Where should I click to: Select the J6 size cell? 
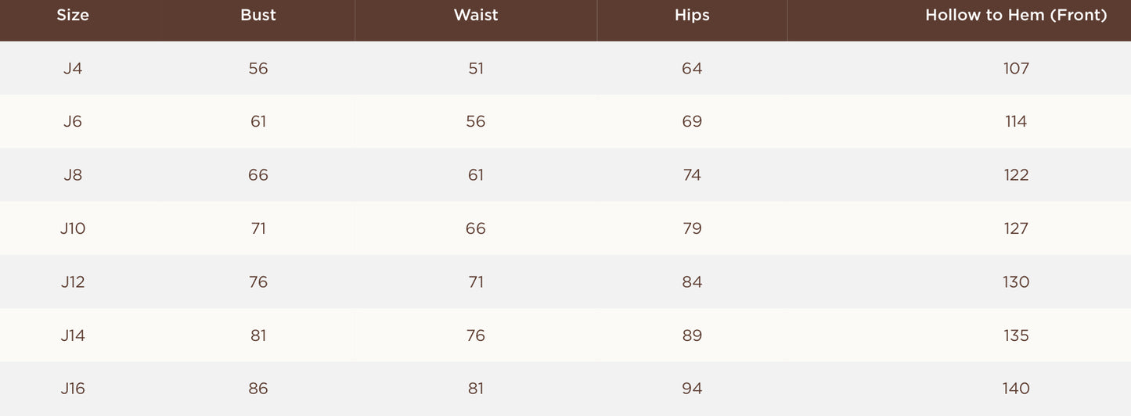(73, 122)
